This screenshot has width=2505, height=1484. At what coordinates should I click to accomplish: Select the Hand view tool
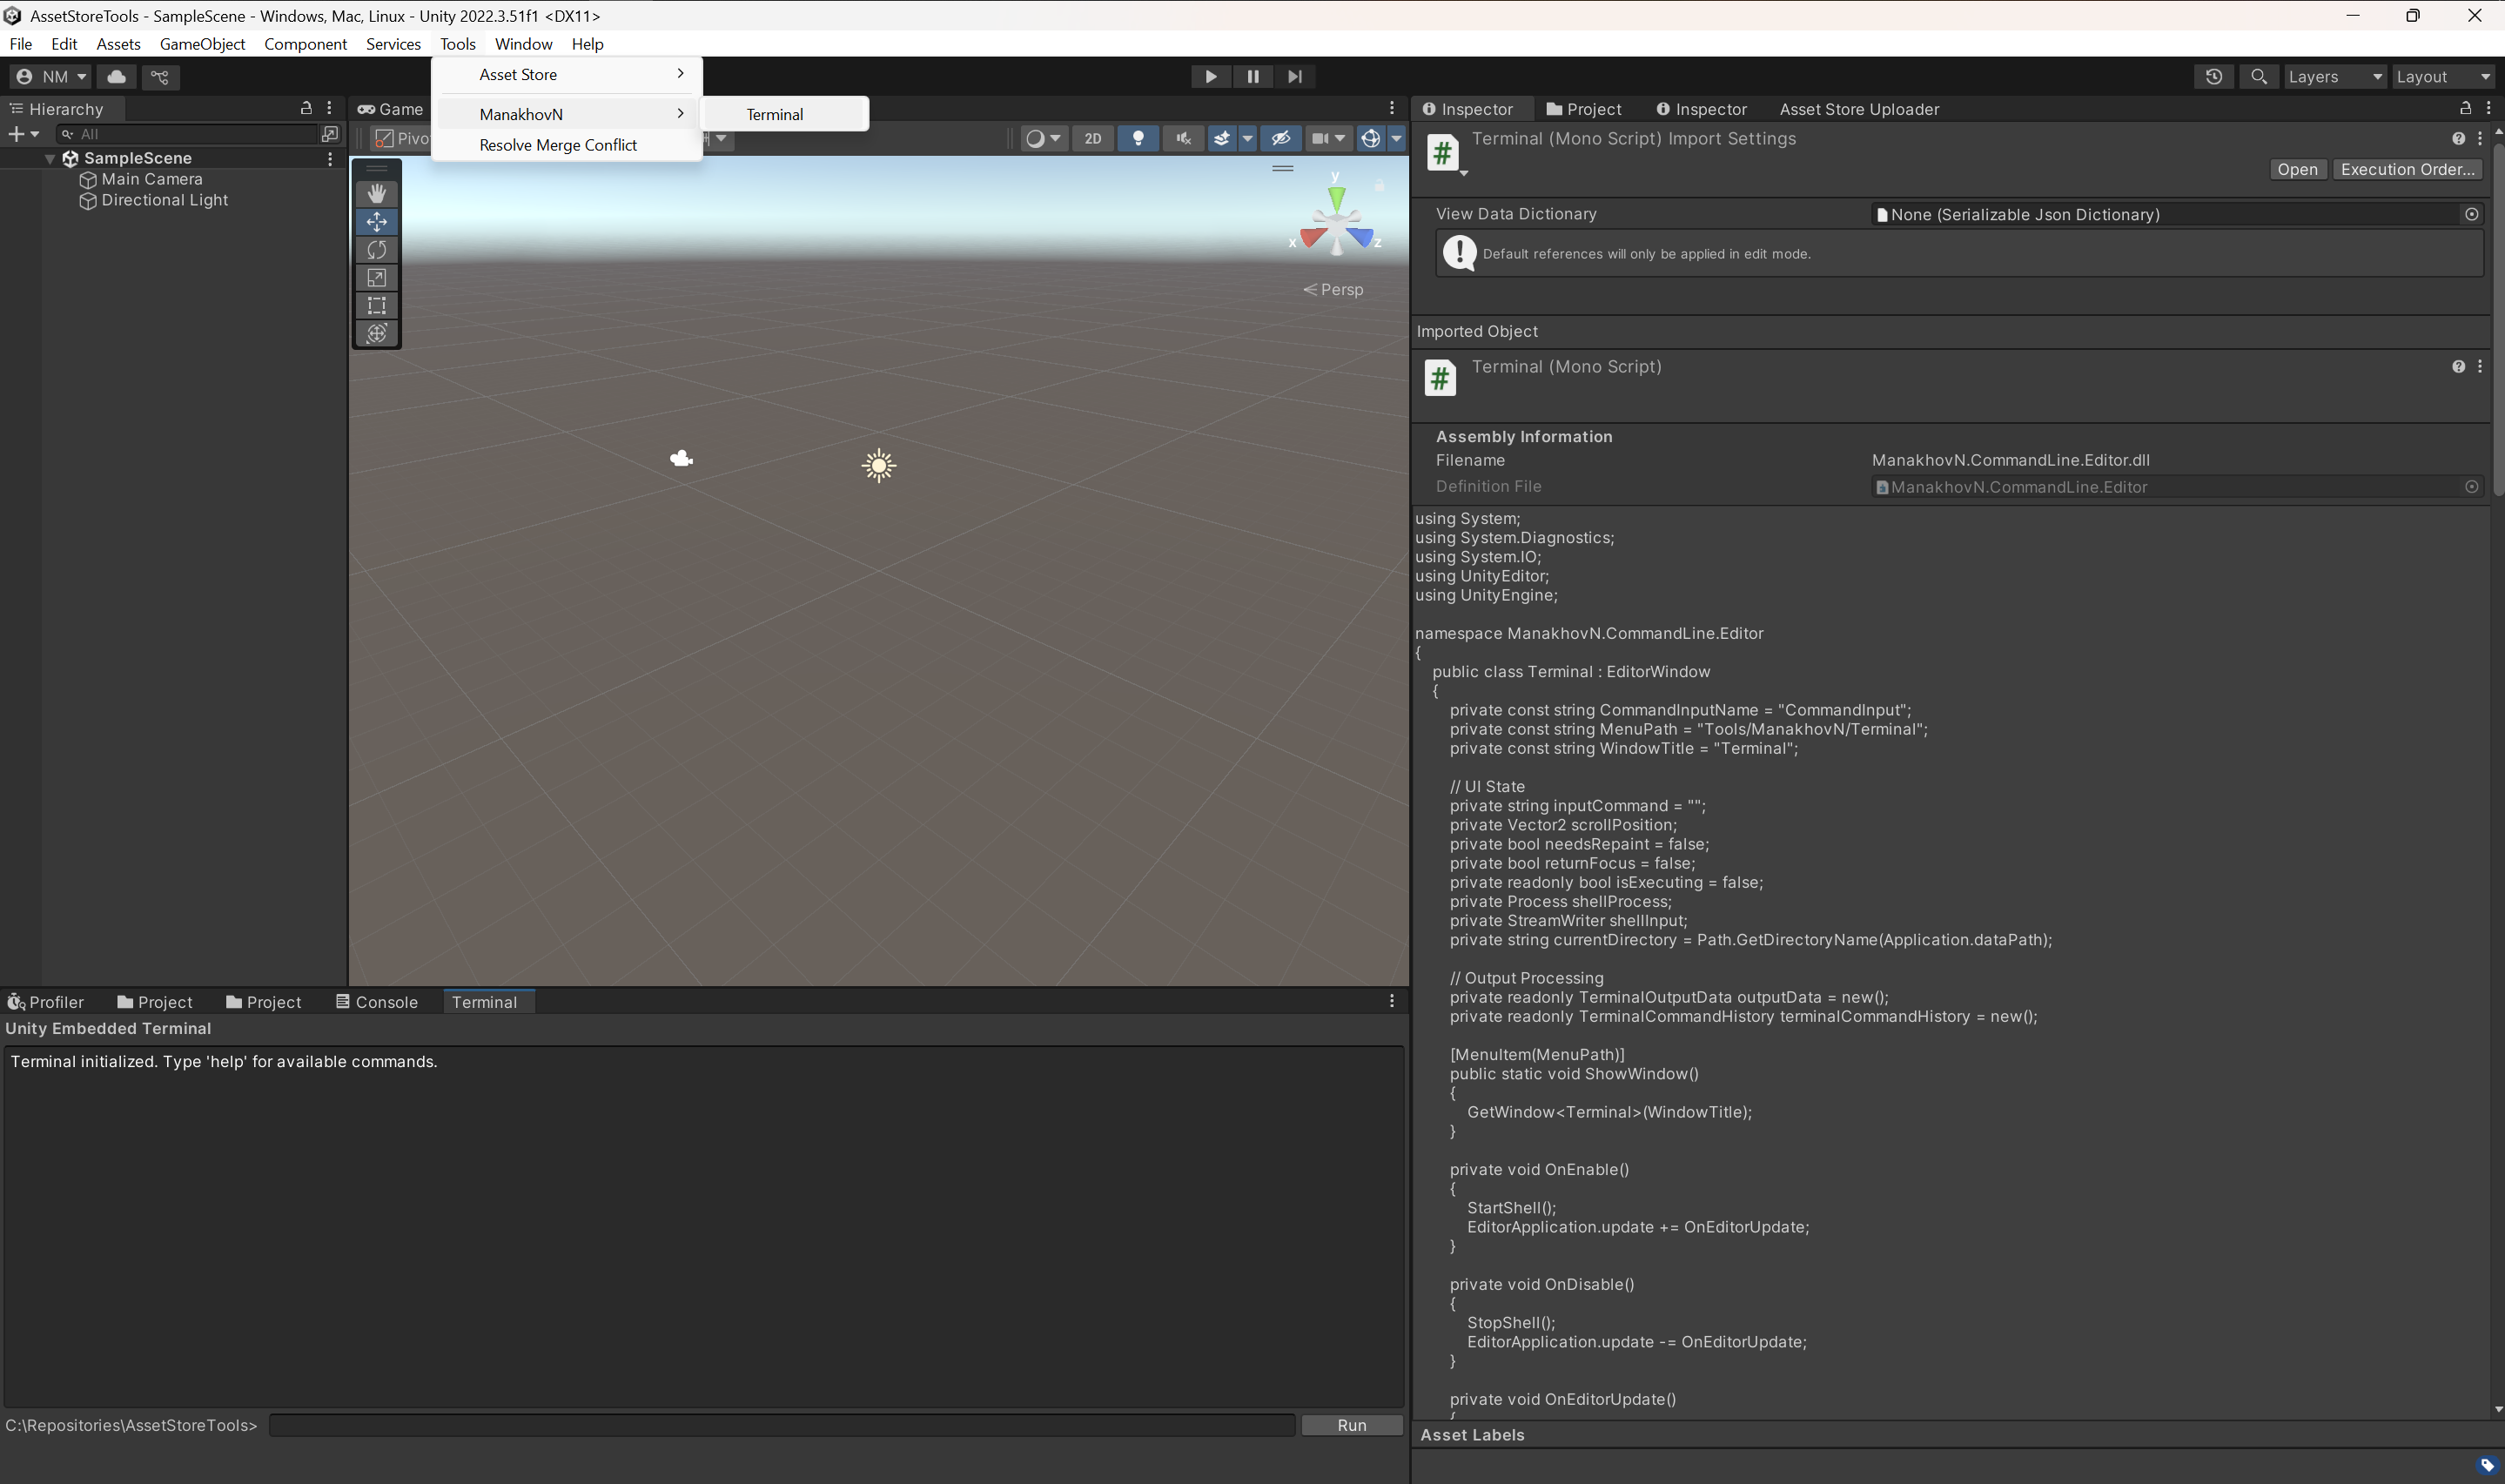[x=376, y=193]
